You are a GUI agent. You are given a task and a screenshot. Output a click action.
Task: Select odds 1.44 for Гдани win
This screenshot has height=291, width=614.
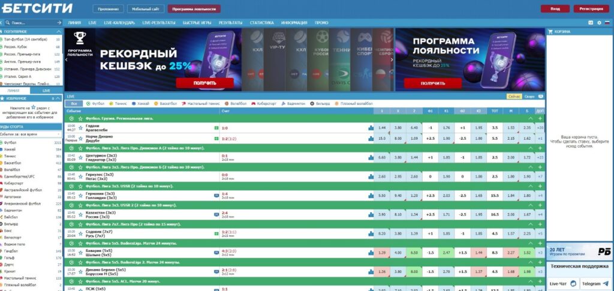click(382, 128)
